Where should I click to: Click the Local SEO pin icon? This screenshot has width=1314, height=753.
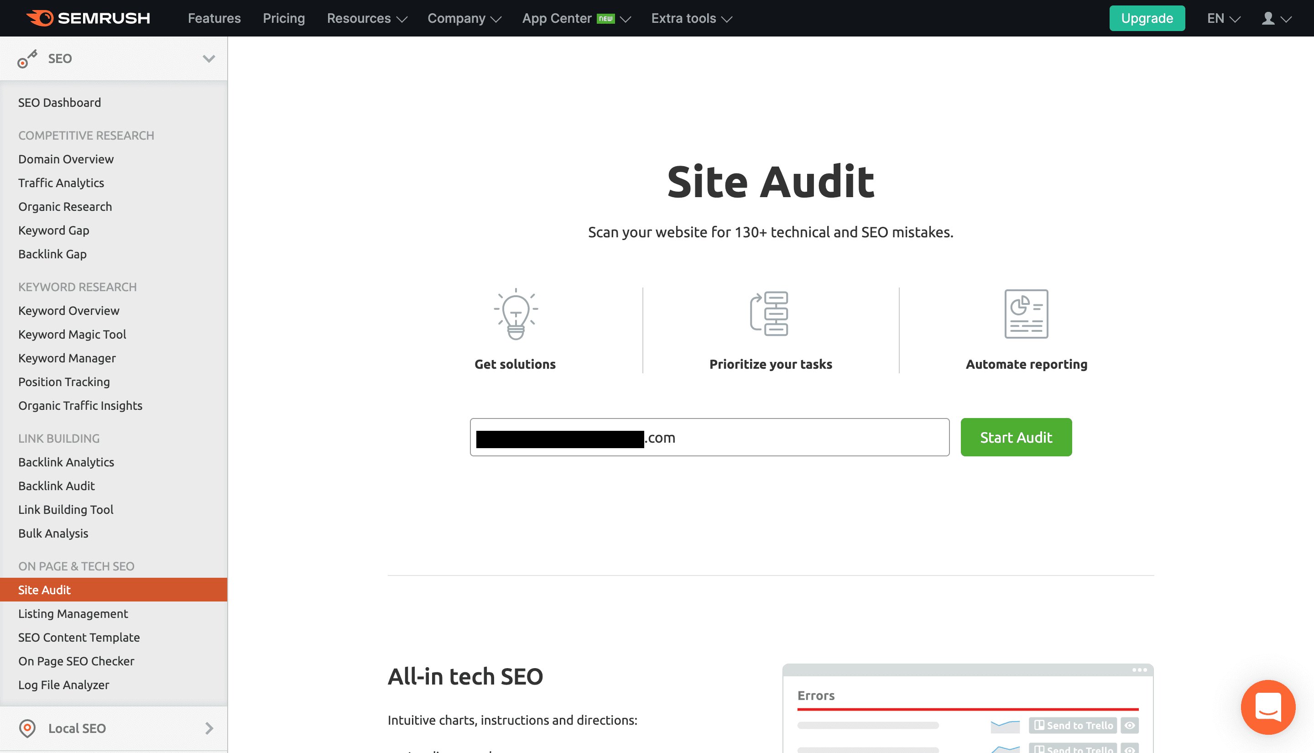point(27,727)
